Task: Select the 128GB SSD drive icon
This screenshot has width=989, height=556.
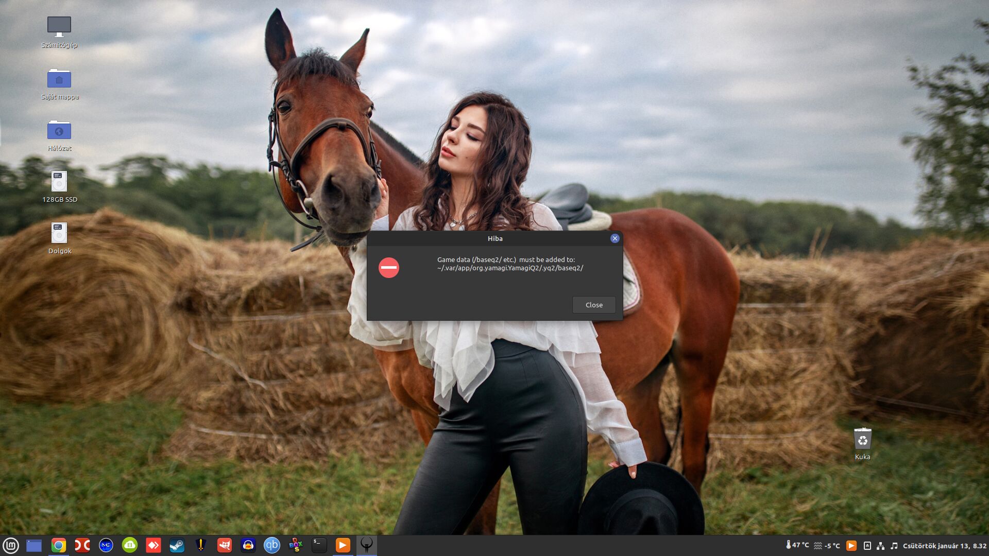Action: (59, 187)
